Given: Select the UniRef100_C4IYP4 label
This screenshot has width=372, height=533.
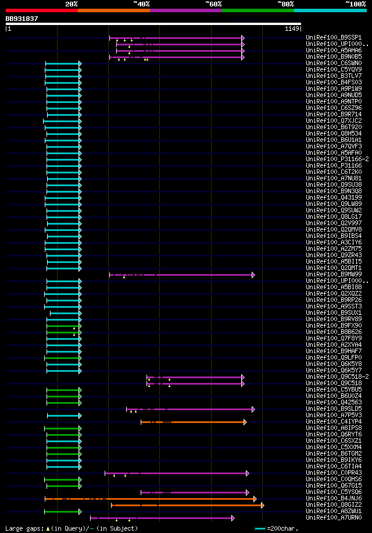Looking at the screenshot, I should tap(334, 422).
